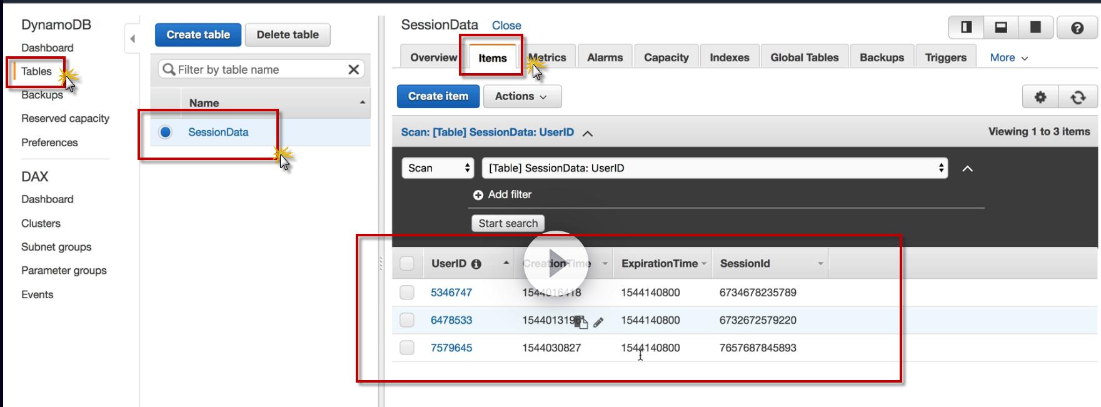1101x407 pixels.
Task: Switch to bottom split panel layout icon
Action: tap(1001, 28)
